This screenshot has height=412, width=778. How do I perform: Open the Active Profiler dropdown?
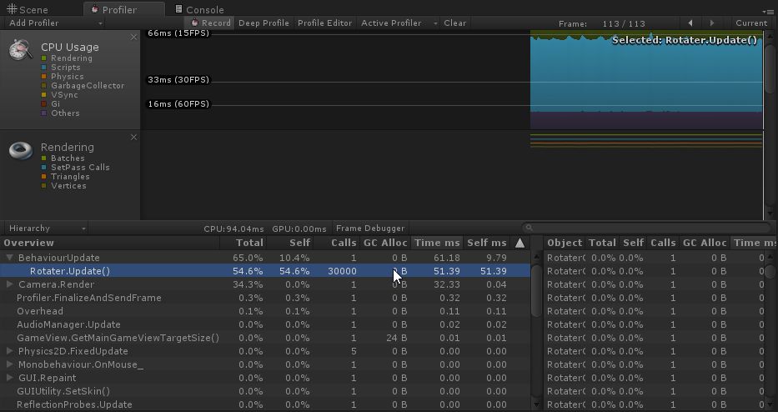click(399, 23)
